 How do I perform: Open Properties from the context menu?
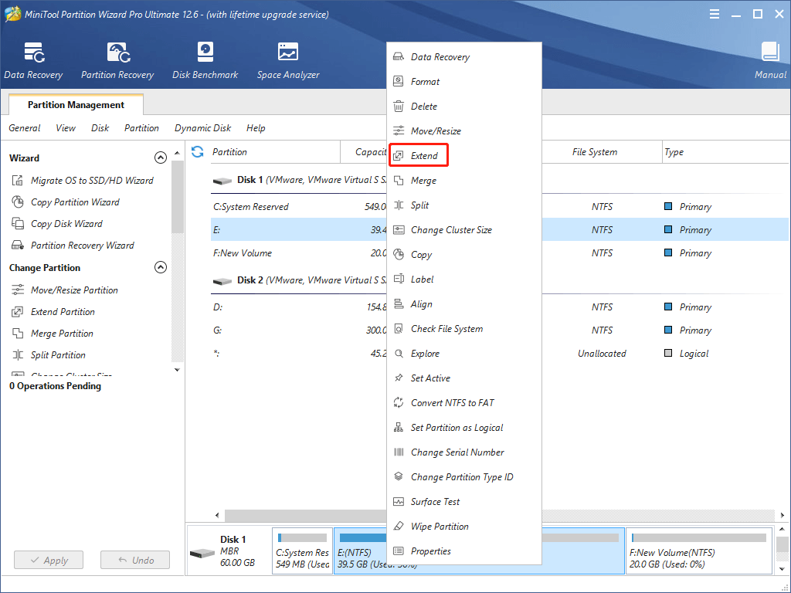tap(464, 551)
